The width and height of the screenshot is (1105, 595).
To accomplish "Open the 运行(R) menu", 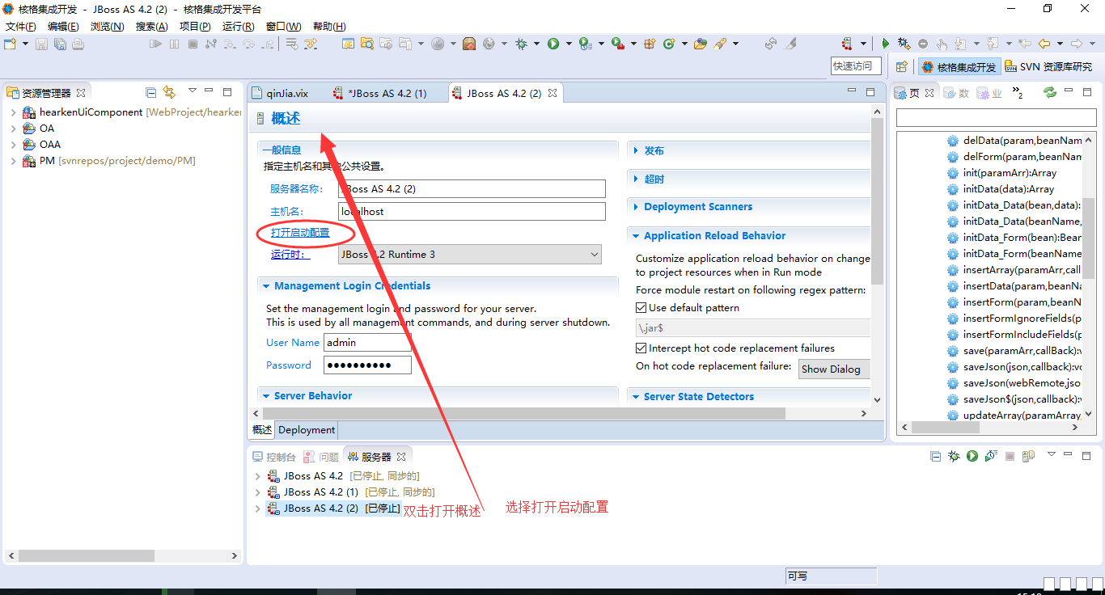I will tap(238, 27).
